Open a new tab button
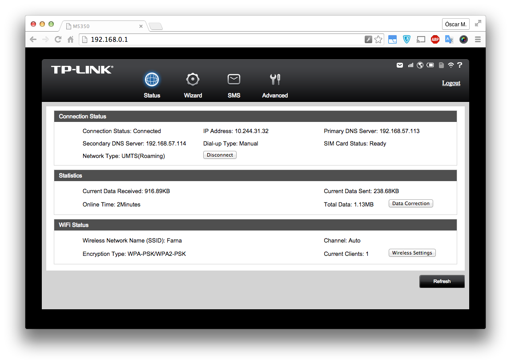 (x=156, y=26)
